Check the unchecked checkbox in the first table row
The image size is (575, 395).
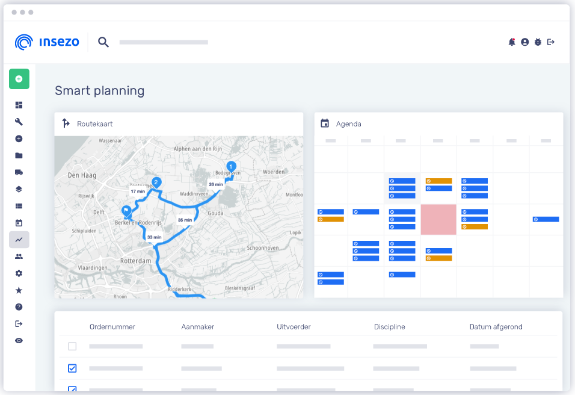point(72,346)
